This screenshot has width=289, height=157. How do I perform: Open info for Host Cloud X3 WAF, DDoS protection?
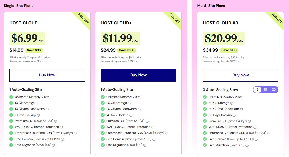coord(255,127)
